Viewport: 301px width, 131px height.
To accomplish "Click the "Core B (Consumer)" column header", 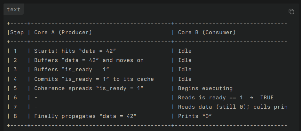I will (x=207, y=32).
